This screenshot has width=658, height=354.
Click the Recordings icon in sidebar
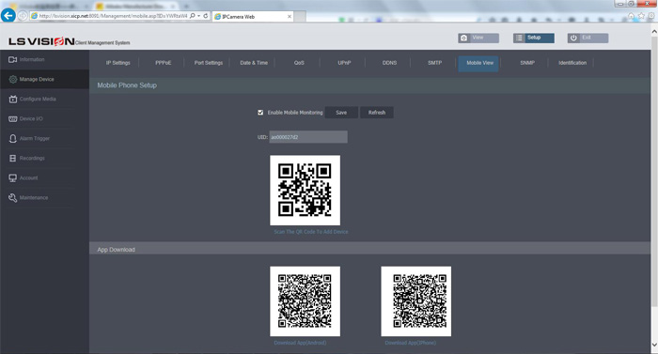[12, 158]
